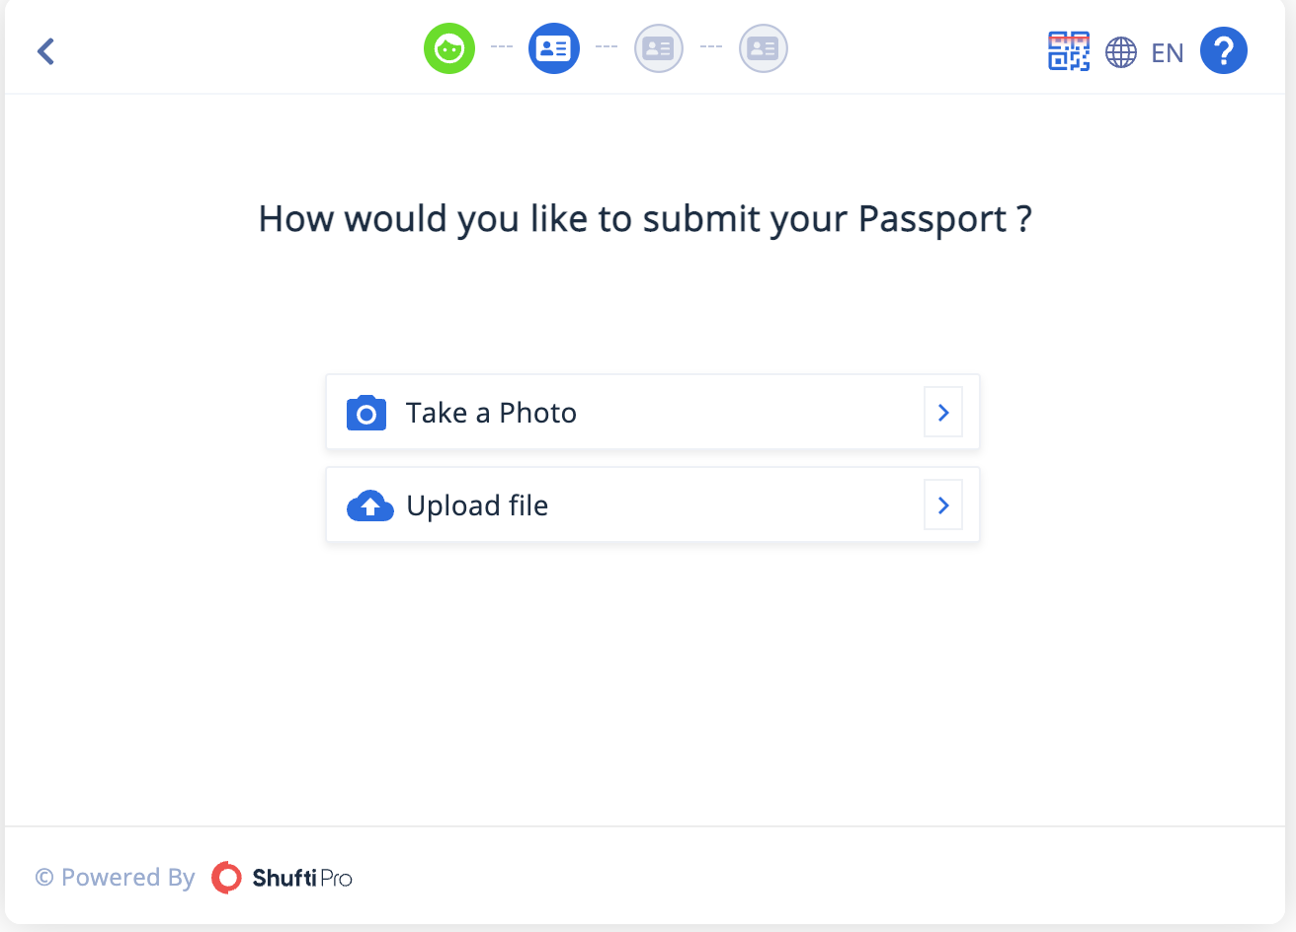Select the active blue ID card step icon

click(554, 48)
